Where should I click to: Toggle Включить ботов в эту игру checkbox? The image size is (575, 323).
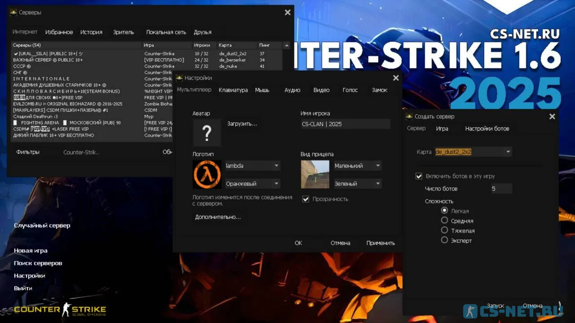tap(419, 176)
